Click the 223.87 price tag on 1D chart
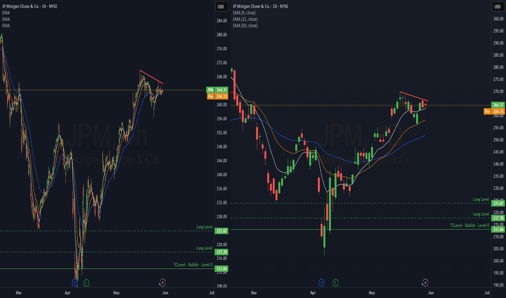Viewport: 506px width, 298px height. [498, 203]
